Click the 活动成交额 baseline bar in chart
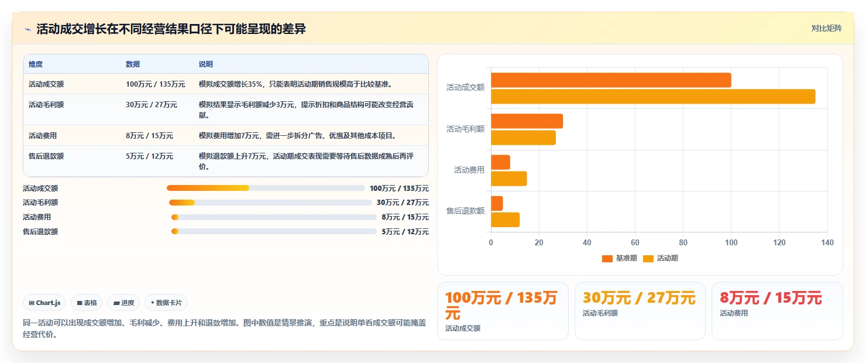 coord(611,80)
